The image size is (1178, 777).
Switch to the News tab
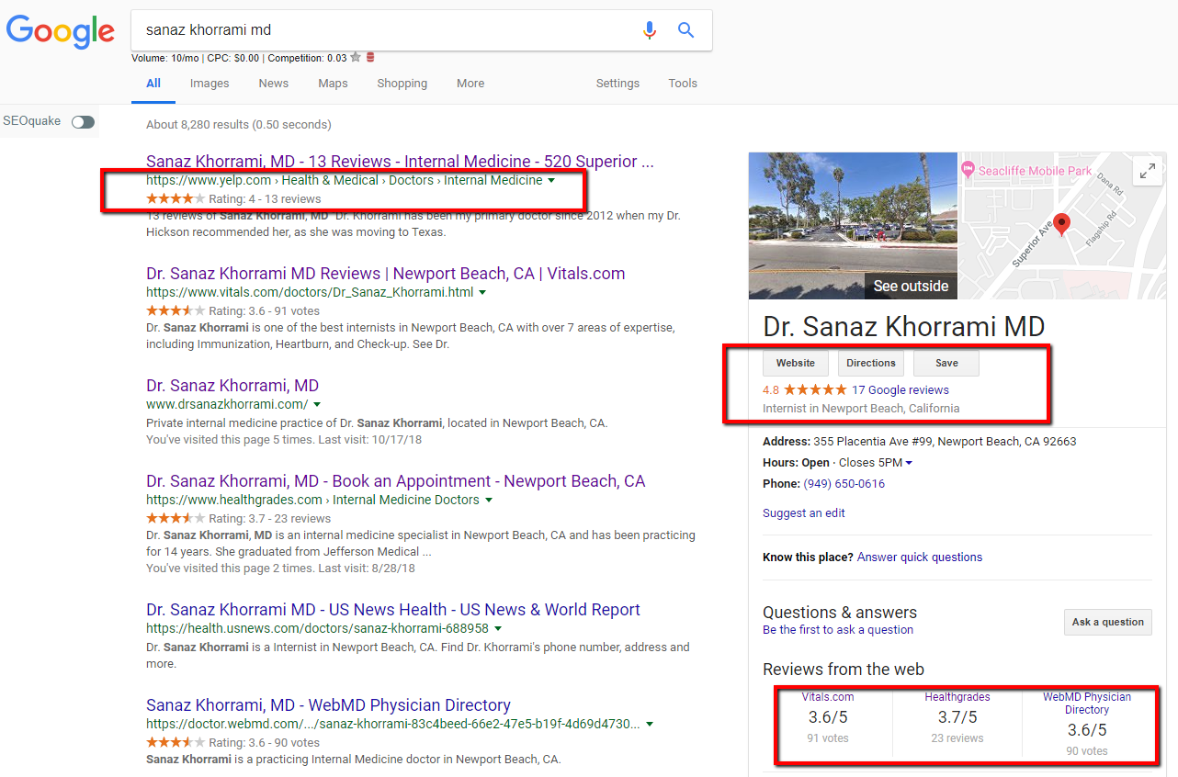click(x=274, y=84)
